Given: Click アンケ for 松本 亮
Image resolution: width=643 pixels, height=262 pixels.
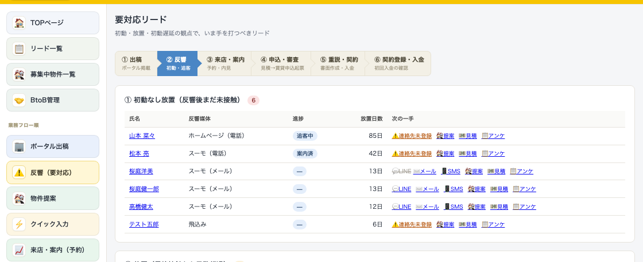Looking at the screenshot, I should coord(493,154).
